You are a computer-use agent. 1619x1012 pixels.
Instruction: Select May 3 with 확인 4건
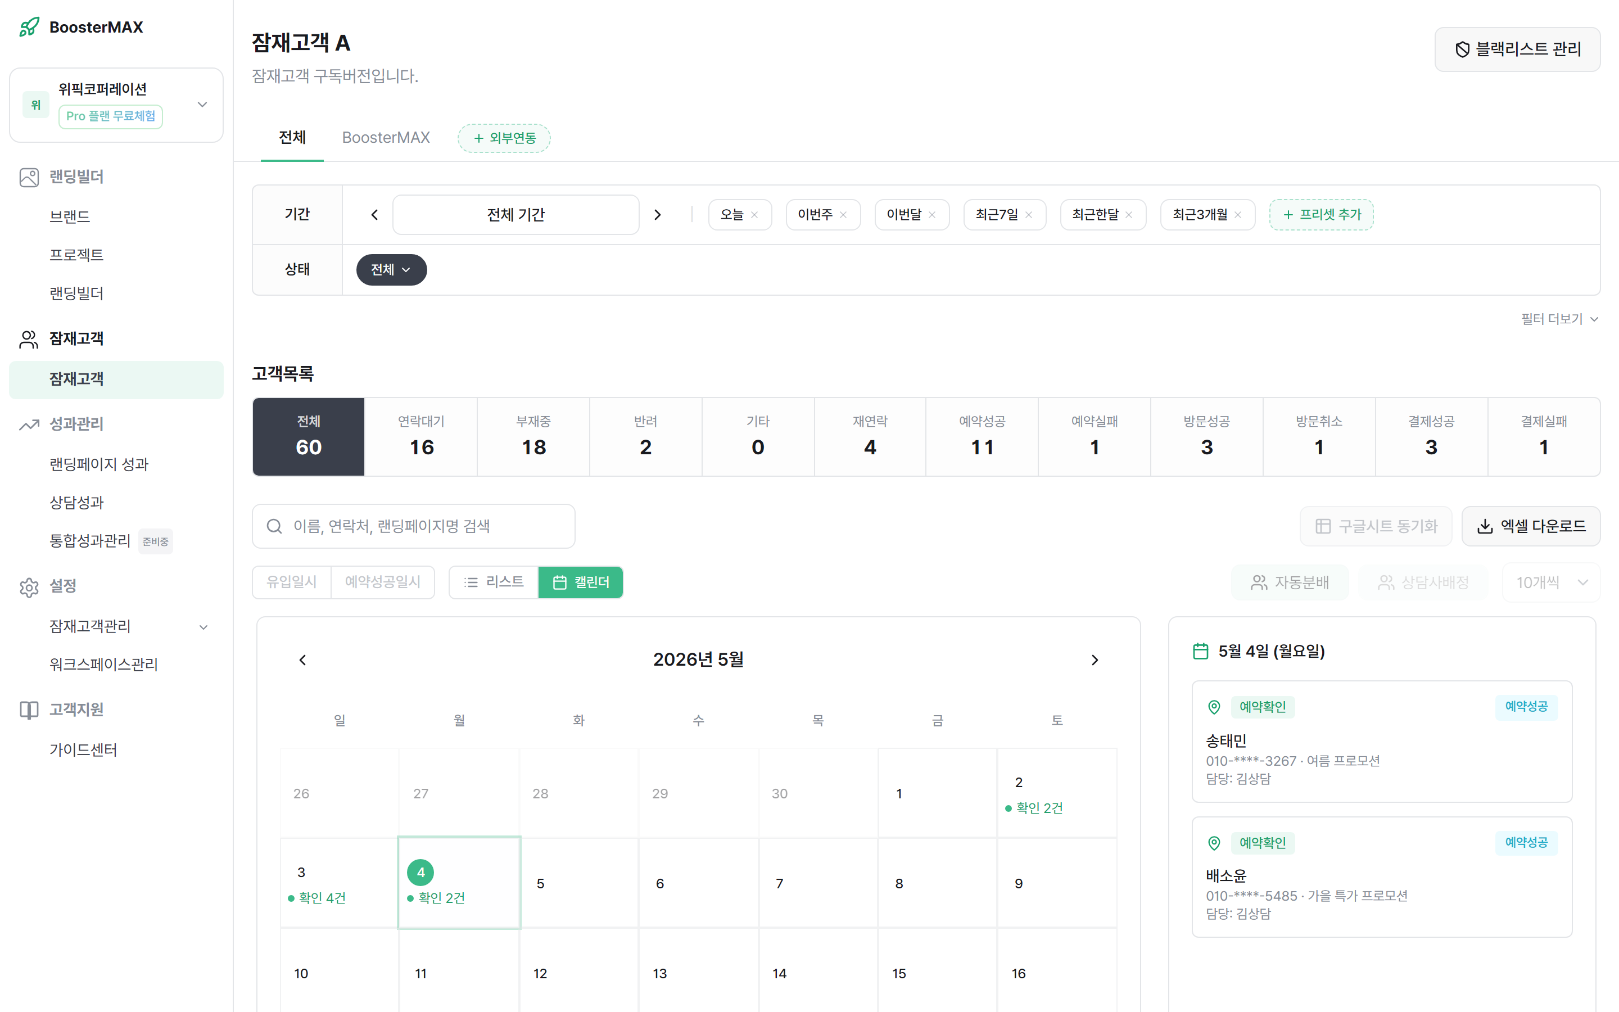click(x=339, y=883)
